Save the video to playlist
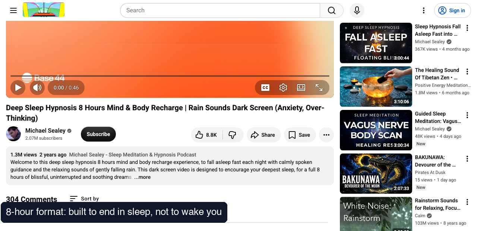Viewport: 477px width, 231px height. point(300,135)
